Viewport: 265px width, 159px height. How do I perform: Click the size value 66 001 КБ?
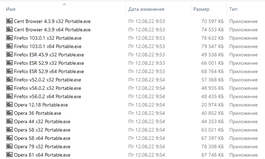coord(213,63)
